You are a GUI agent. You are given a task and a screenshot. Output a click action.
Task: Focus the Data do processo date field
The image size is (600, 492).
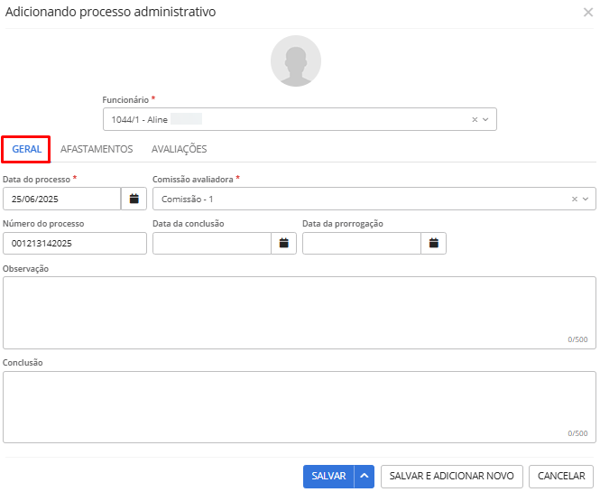[62, 199]
